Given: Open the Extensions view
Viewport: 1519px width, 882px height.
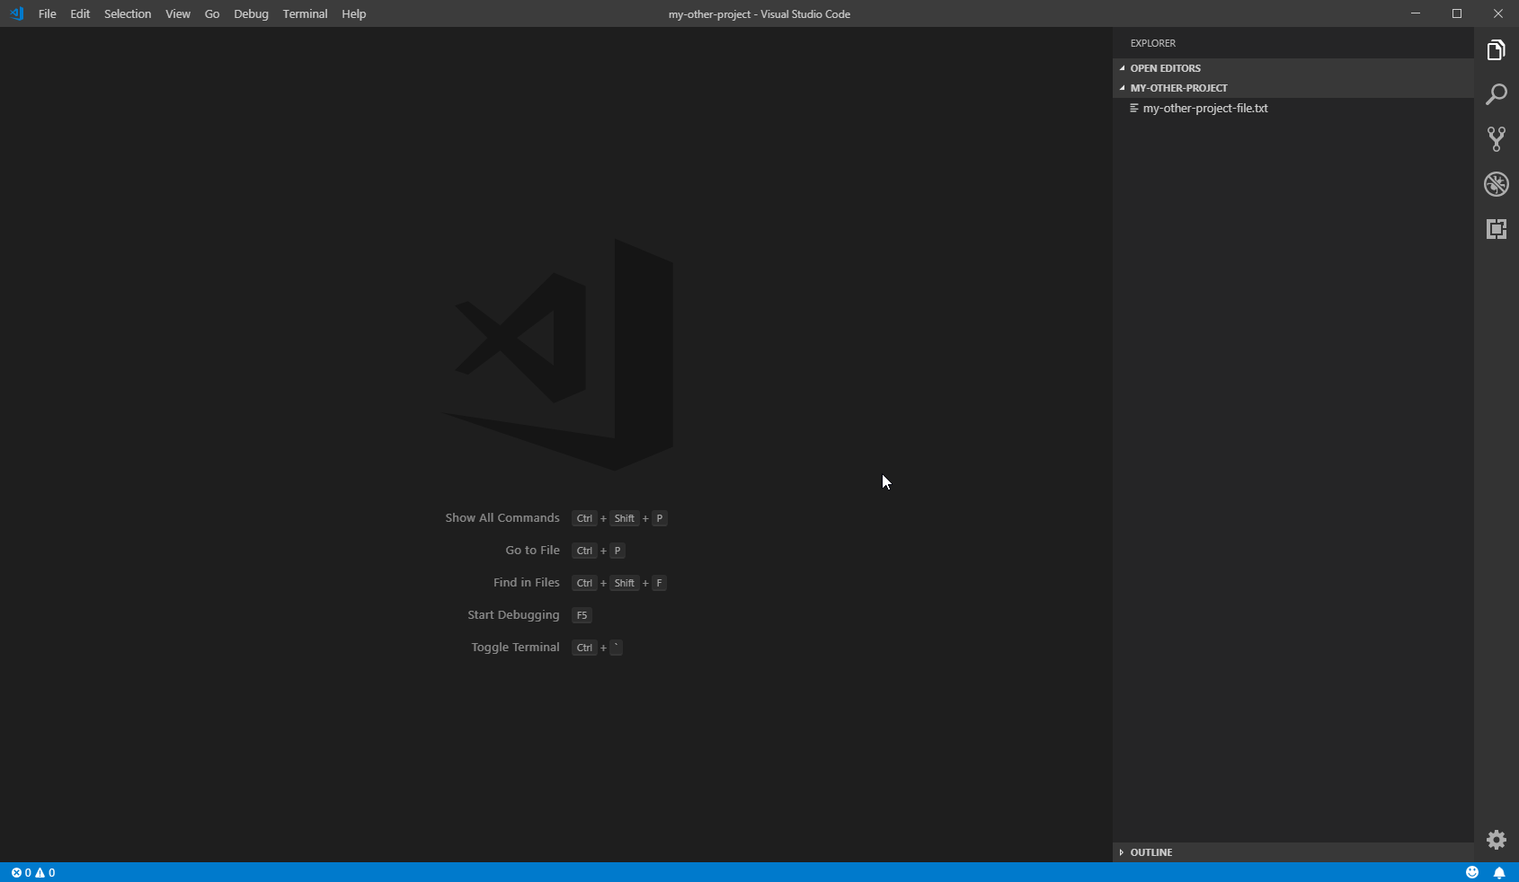Looking at the screenshot, I should [1496, 229].
